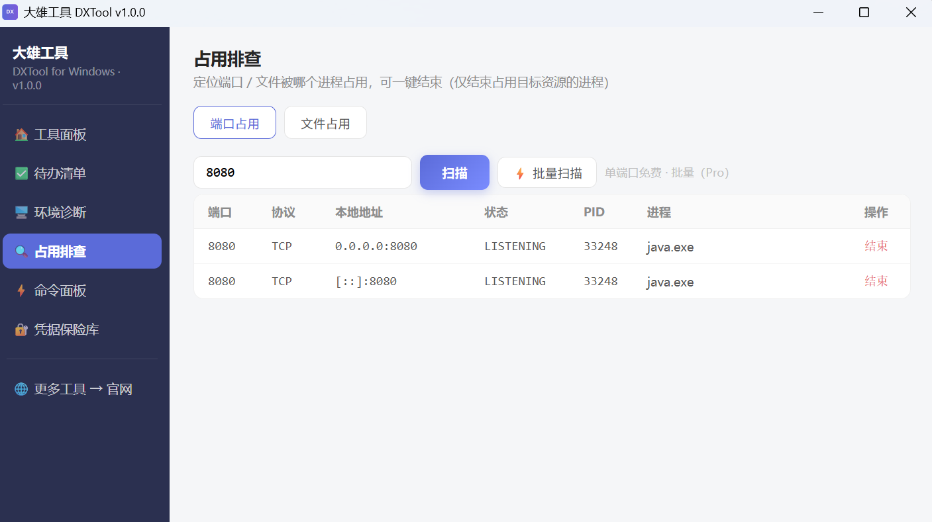Click the 批量扫描 button

(547, 173)
